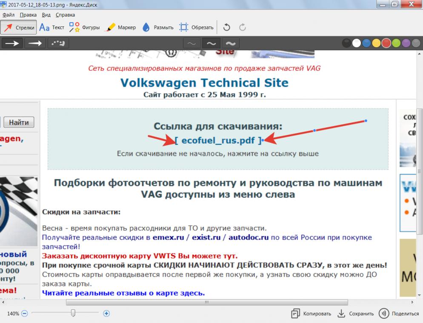The image size is (423, 323).
Task: Select the Обрезать crop tool
Action: pos(197,27)
